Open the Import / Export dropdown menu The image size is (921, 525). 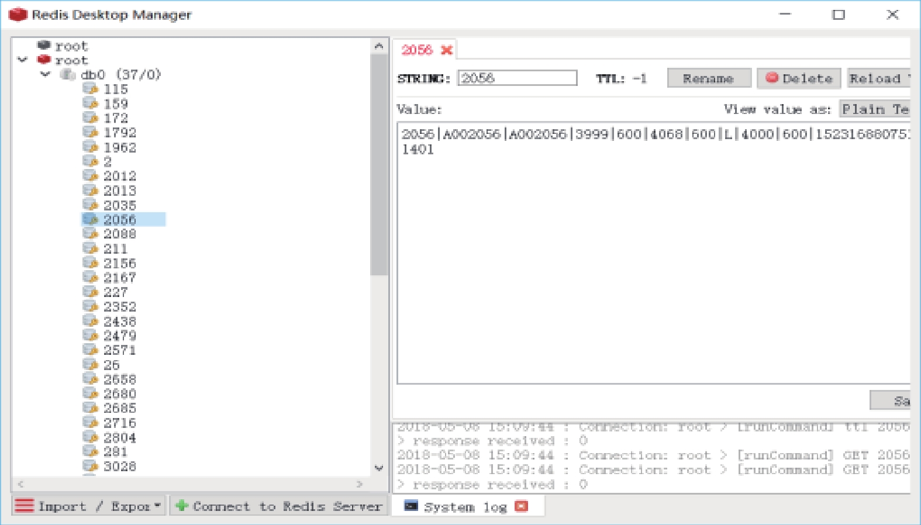click(x=89, y=506)
